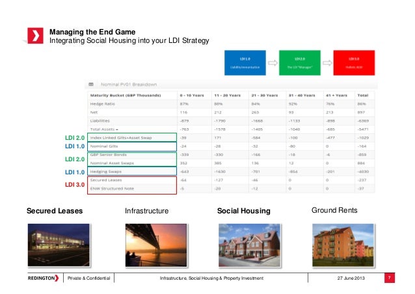The image size is (415, 294).
Task: Select the 'Hedging Swaps' row label
Action: [105, 172]
